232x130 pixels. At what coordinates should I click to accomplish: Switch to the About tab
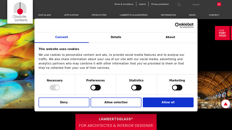point(170,37)
